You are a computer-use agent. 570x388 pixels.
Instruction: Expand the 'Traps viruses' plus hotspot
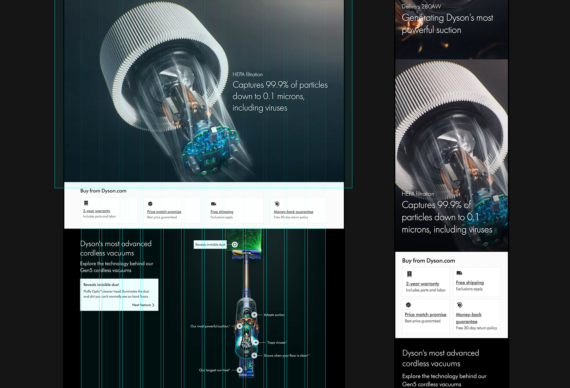(x=256, y=343)
